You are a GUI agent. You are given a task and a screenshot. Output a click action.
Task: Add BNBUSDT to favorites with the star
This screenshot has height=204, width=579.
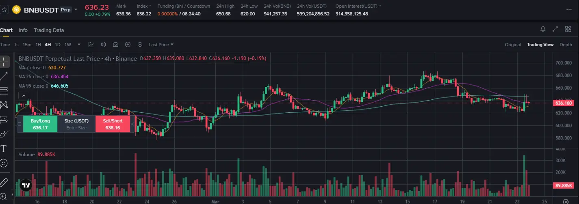point(4,10)
